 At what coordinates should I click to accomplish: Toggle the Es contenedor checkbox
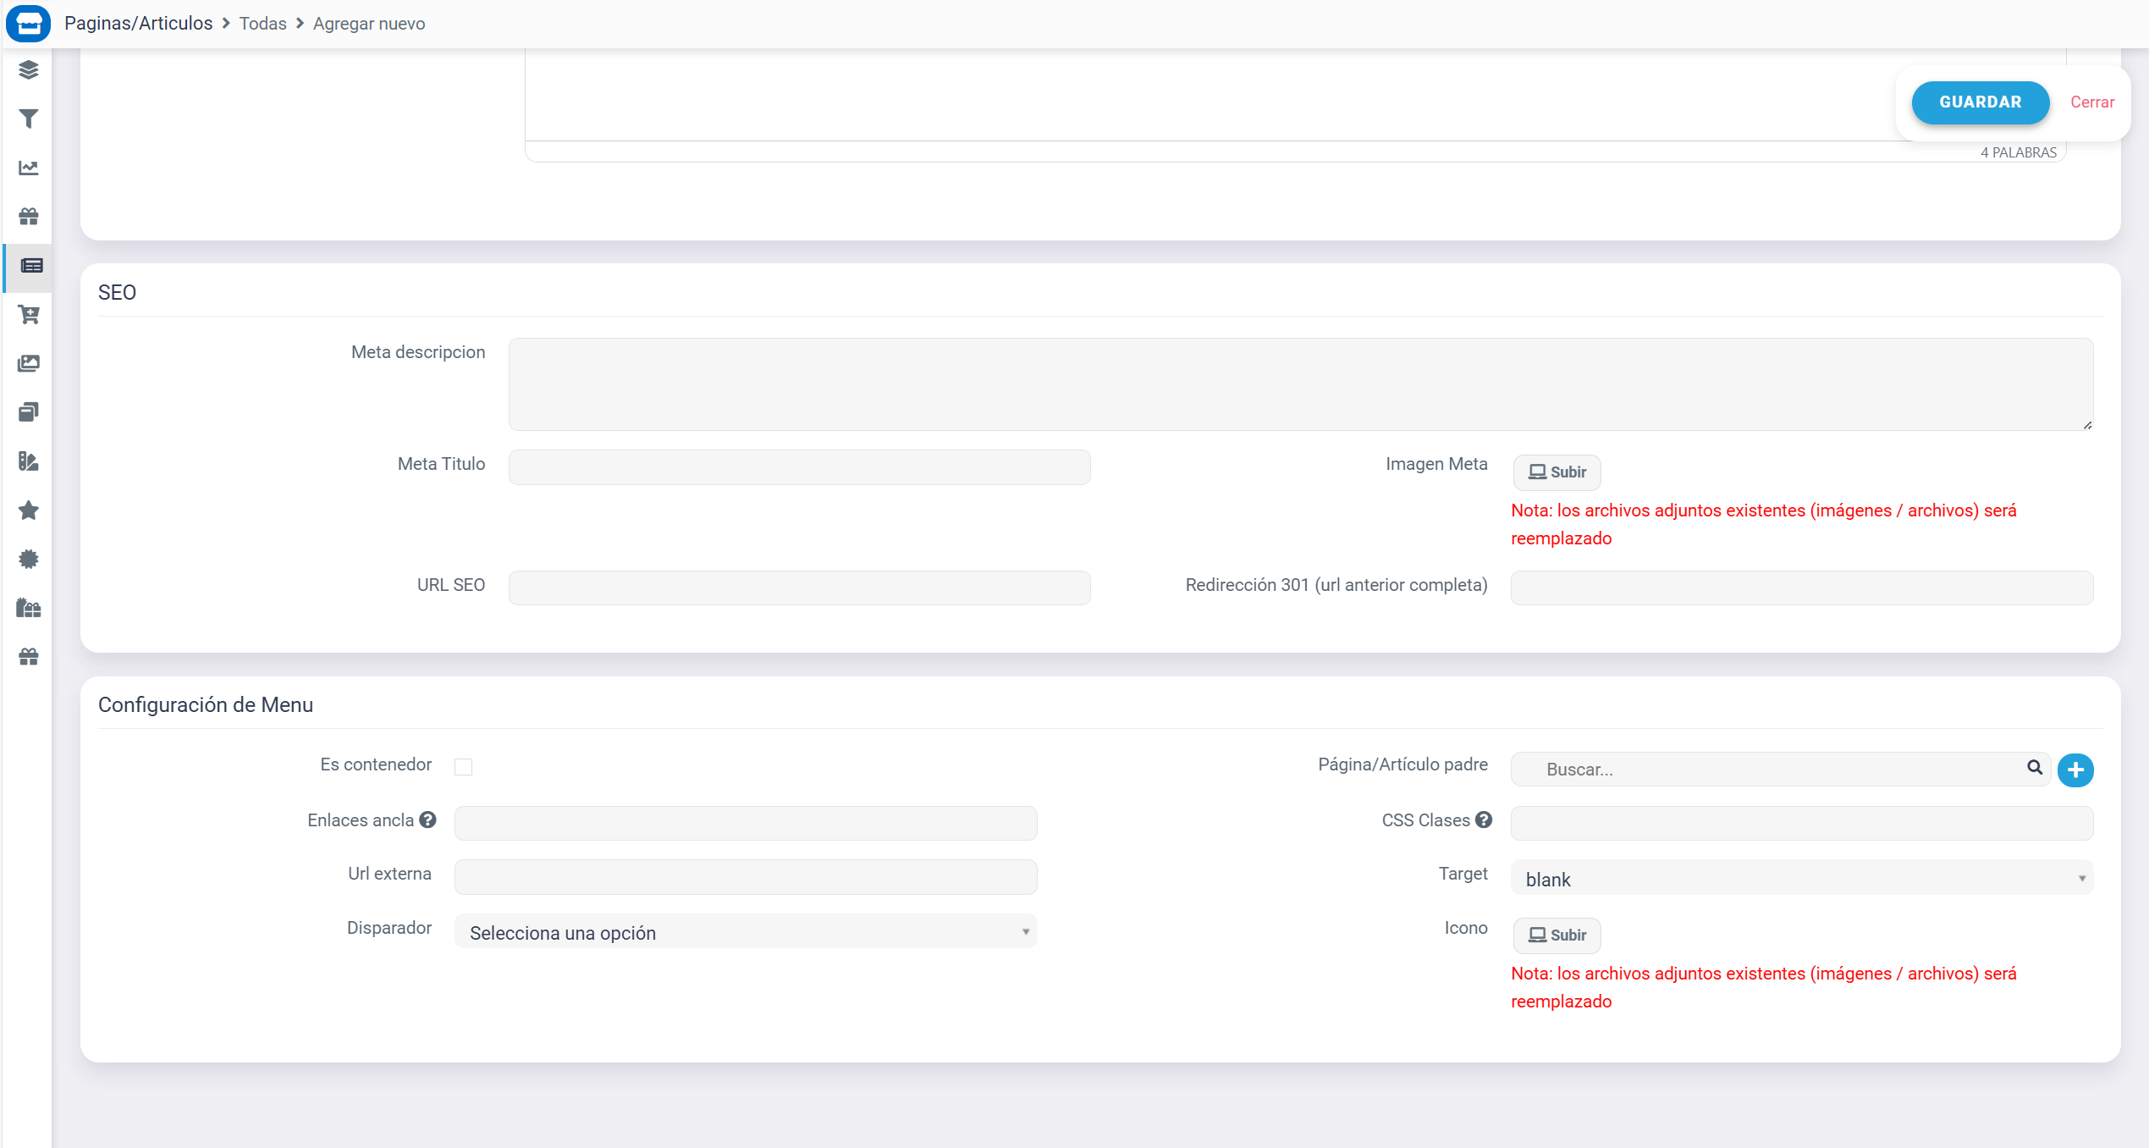pyautogui.click(x=463, y=767)
